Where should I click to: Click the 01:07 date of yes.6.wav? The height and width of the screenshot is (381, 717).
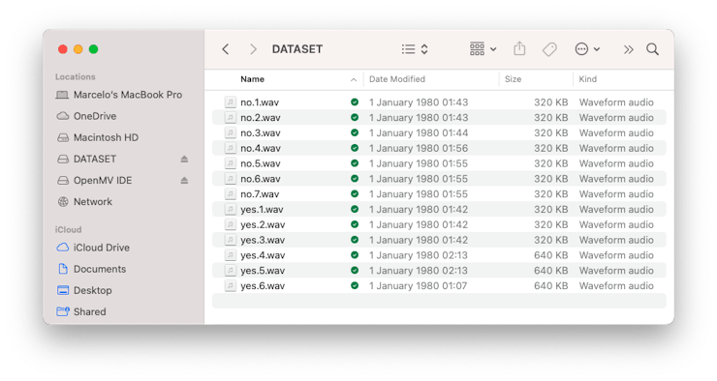click(x=419, y=285)
